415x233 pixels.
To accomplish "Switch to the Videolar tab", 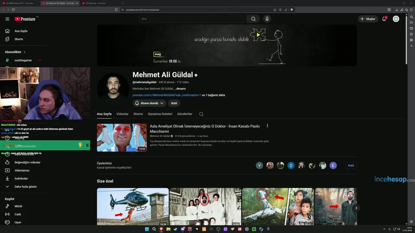I will 122,114.
